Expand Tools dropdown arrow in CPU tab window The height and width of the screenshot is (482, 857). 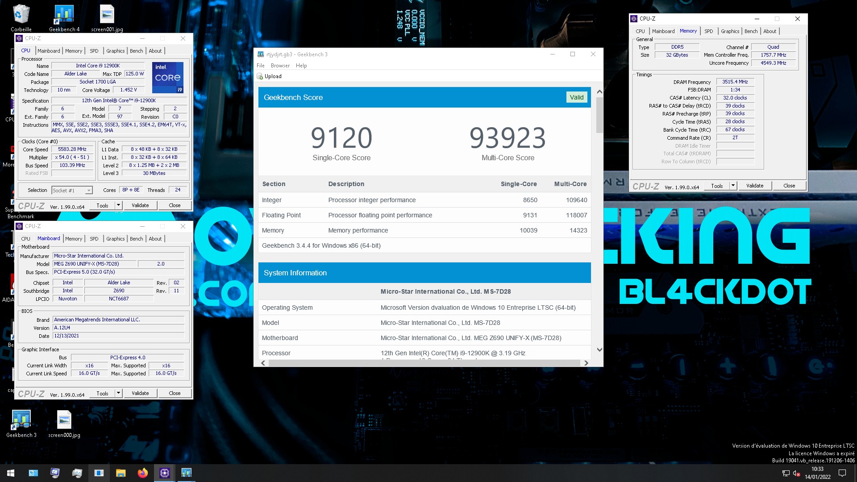pos(118,205)
